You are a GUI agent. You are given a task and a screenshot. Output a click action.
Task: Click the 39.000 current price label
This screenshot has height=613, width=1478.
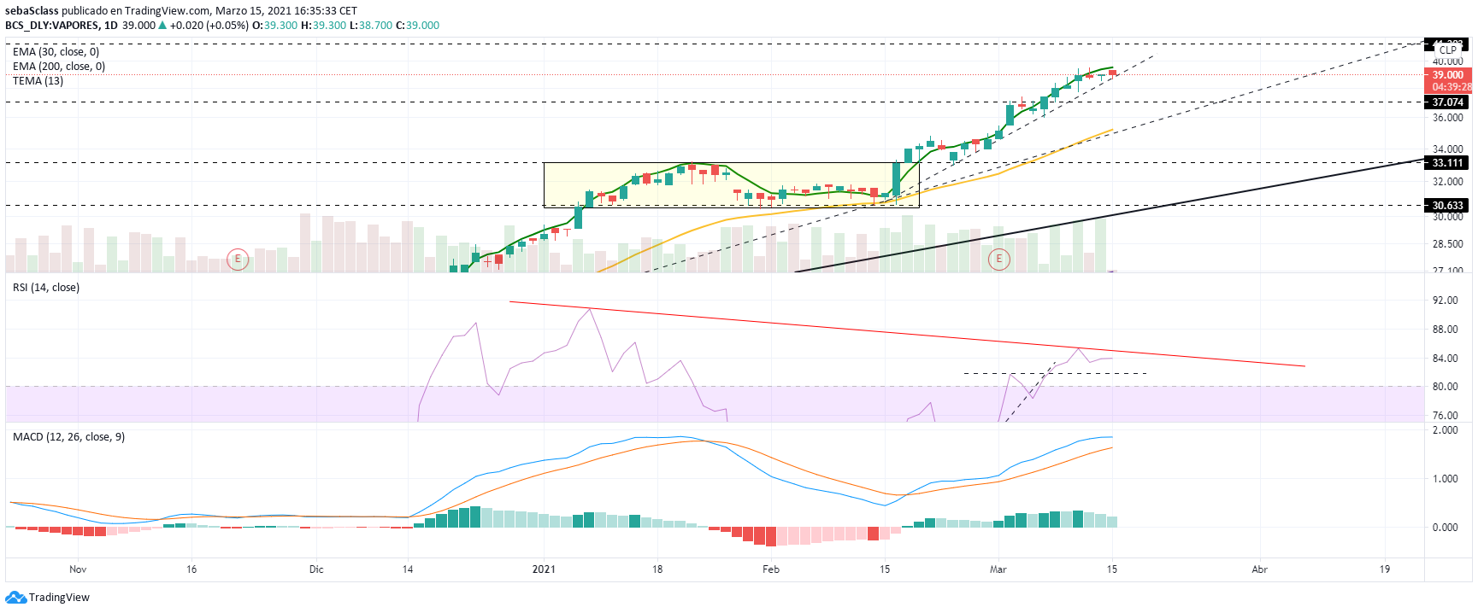coord(1448,75)
